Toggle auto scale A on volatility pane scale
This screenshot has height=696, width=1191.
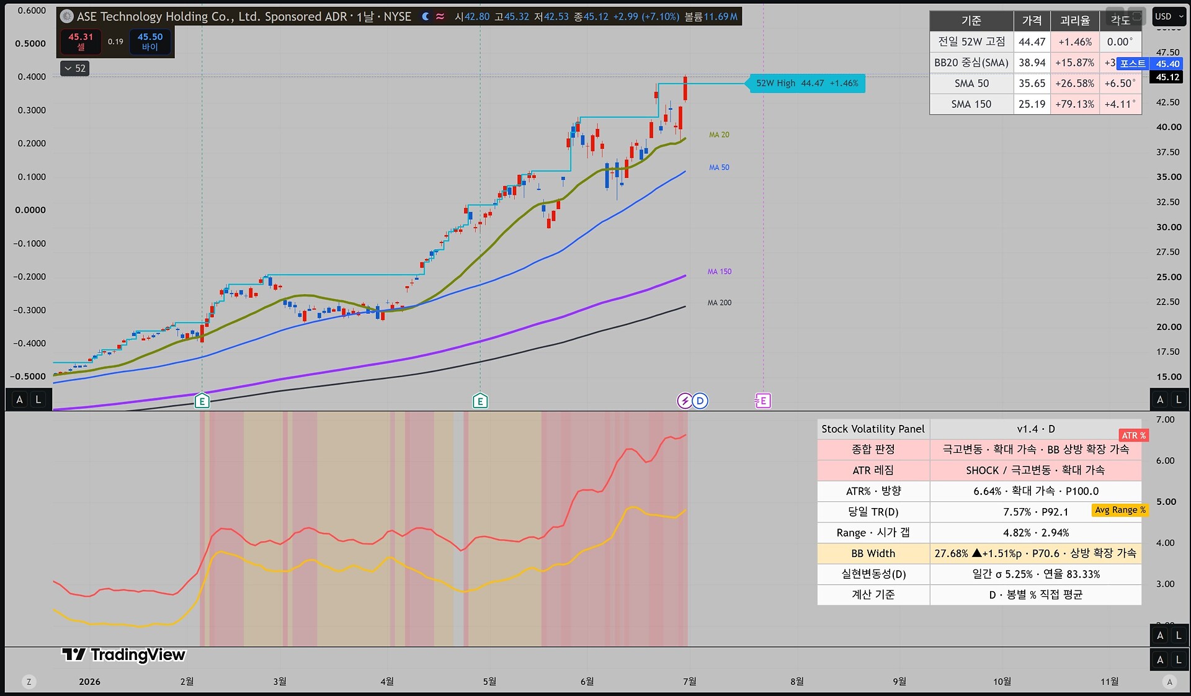(1160, 635)
